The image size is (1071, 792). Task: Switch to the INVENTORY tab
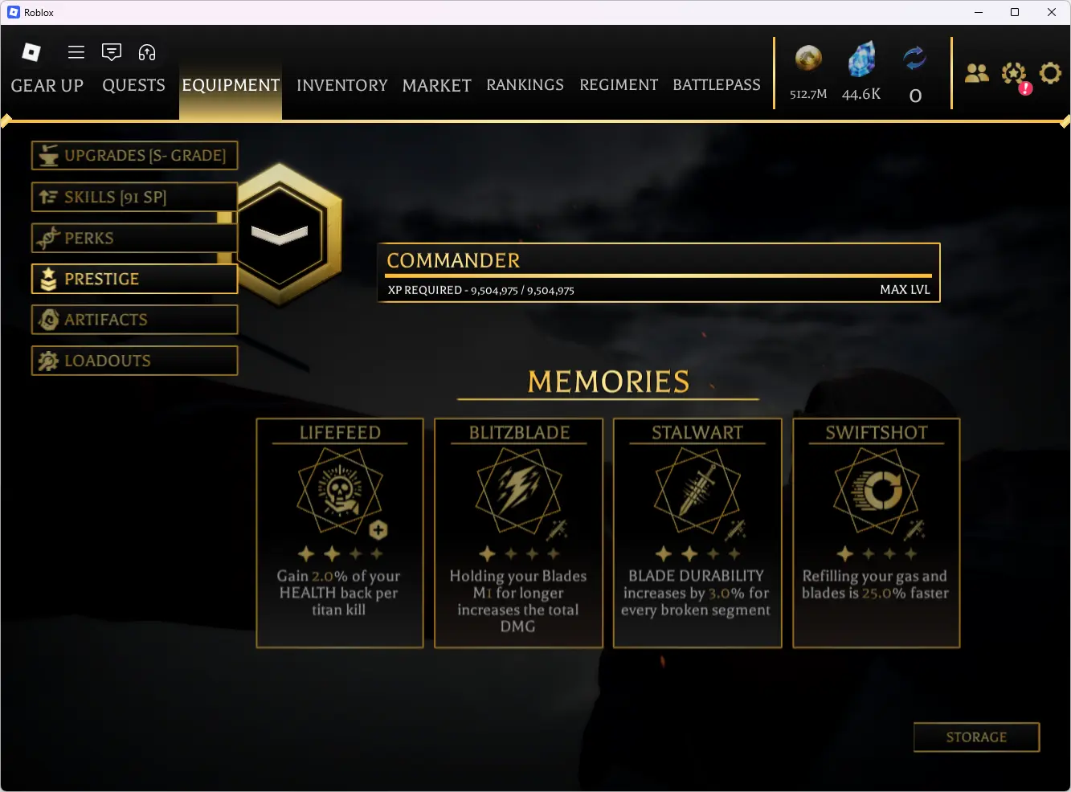pos(341,85)
